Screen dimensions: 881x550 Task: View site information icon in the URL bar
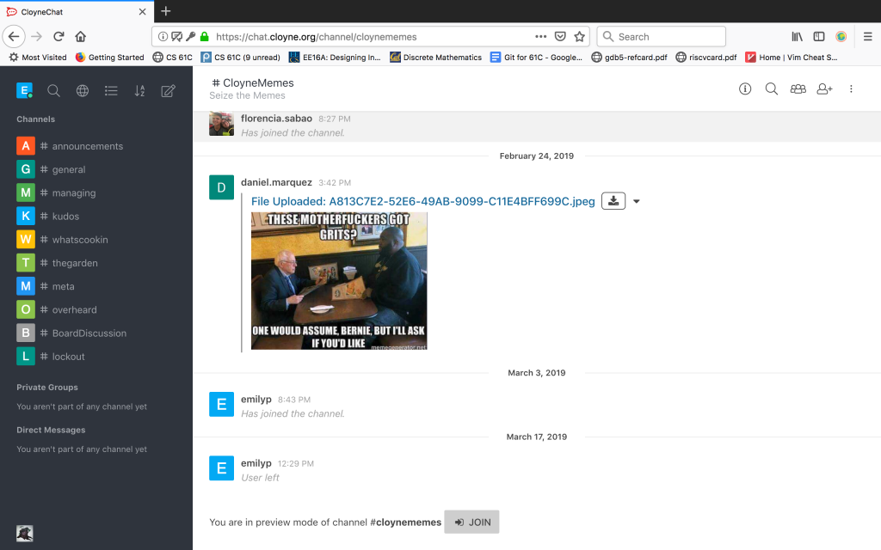click(x=163, y=36)
